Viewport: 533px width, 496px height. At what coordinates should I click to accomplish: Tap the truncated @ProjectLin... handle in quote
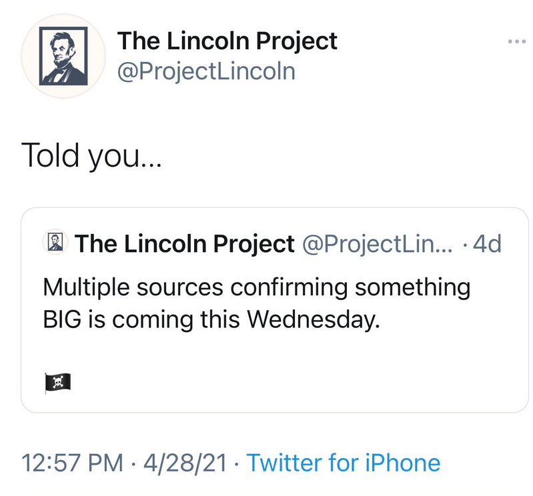(x=378, y=244)
